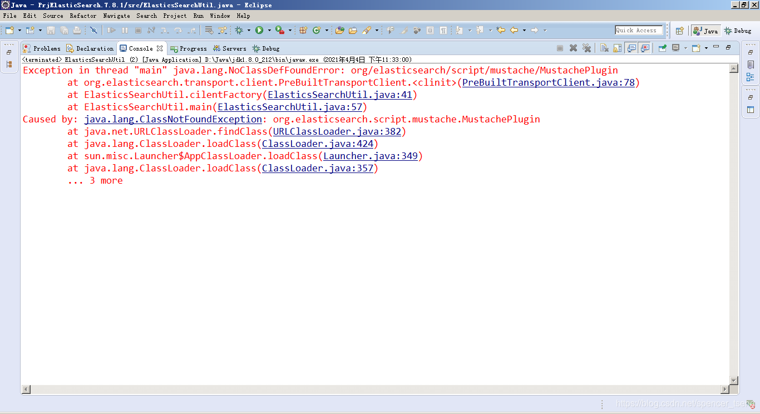Save the current file
This screenshot has width=760, height=414.
click(51, 31)
